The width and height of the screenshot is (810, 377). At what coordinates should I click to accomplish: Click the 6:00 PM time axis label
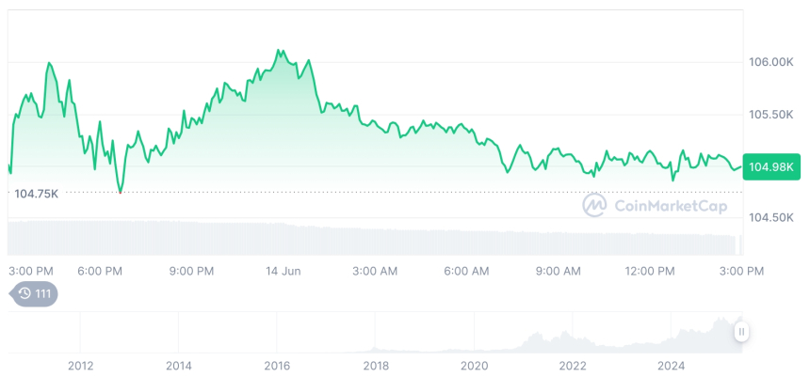click(x=100, y=271)
